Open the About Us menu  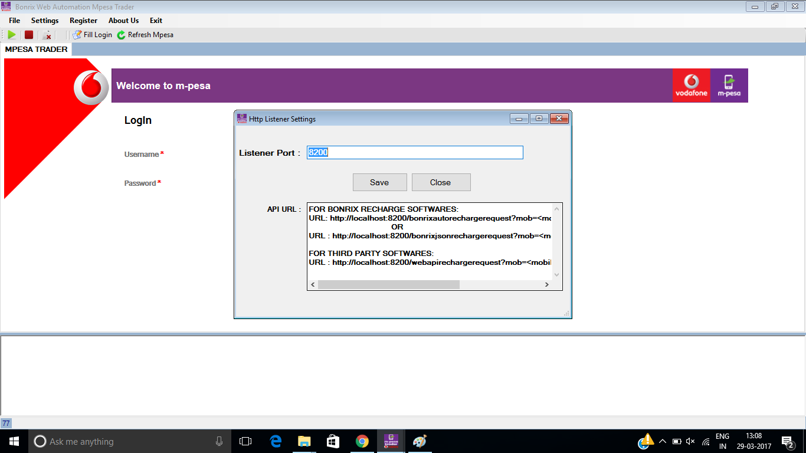pos(123,21)
